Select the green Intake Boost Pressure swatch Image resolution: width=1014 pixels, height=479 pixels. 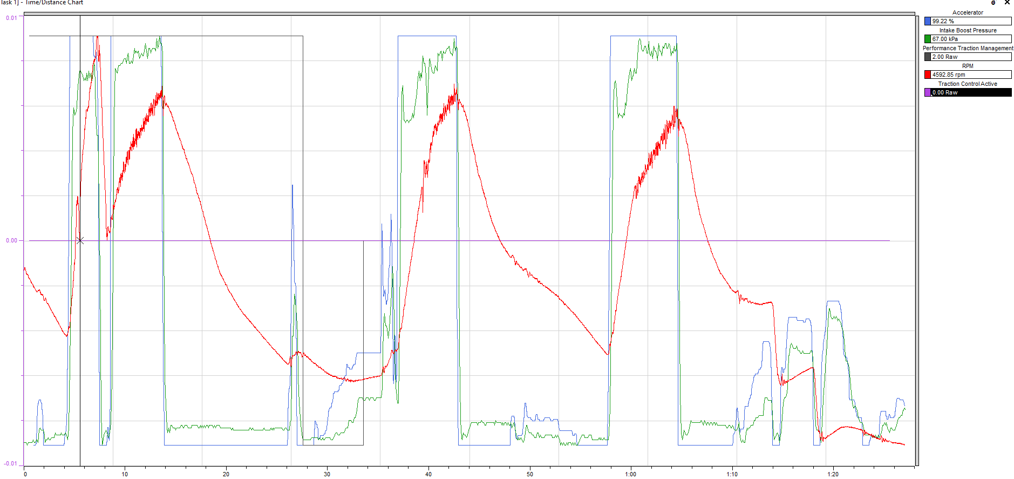tap(928, 39)
